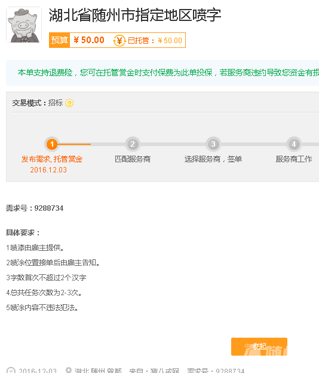
Task: Click the location pin icon beside 湖北 随州
Action: pos(69,371)
